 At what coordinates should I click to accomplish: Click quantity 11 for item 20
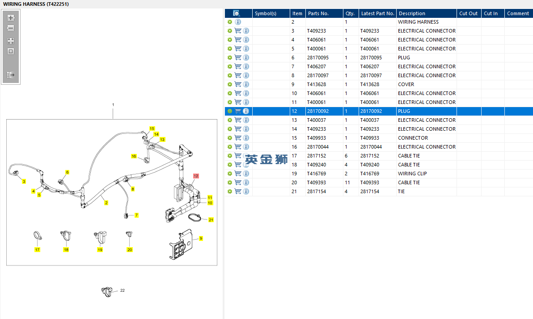[x=347, y=182]
